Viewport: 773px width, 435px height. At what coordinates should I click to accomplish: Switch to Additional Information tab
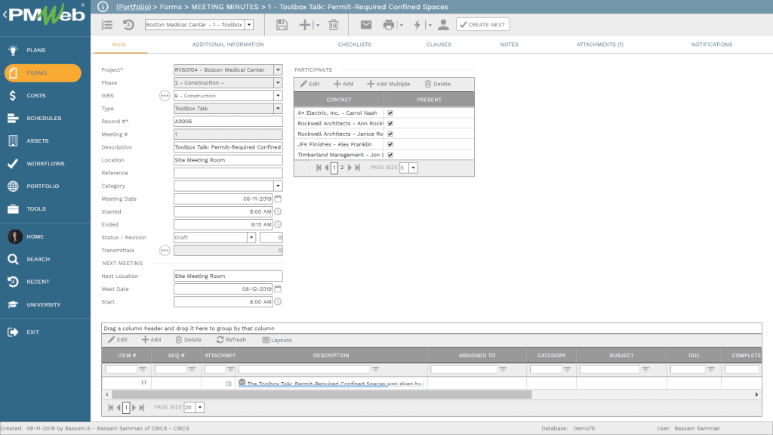(228, 45)
